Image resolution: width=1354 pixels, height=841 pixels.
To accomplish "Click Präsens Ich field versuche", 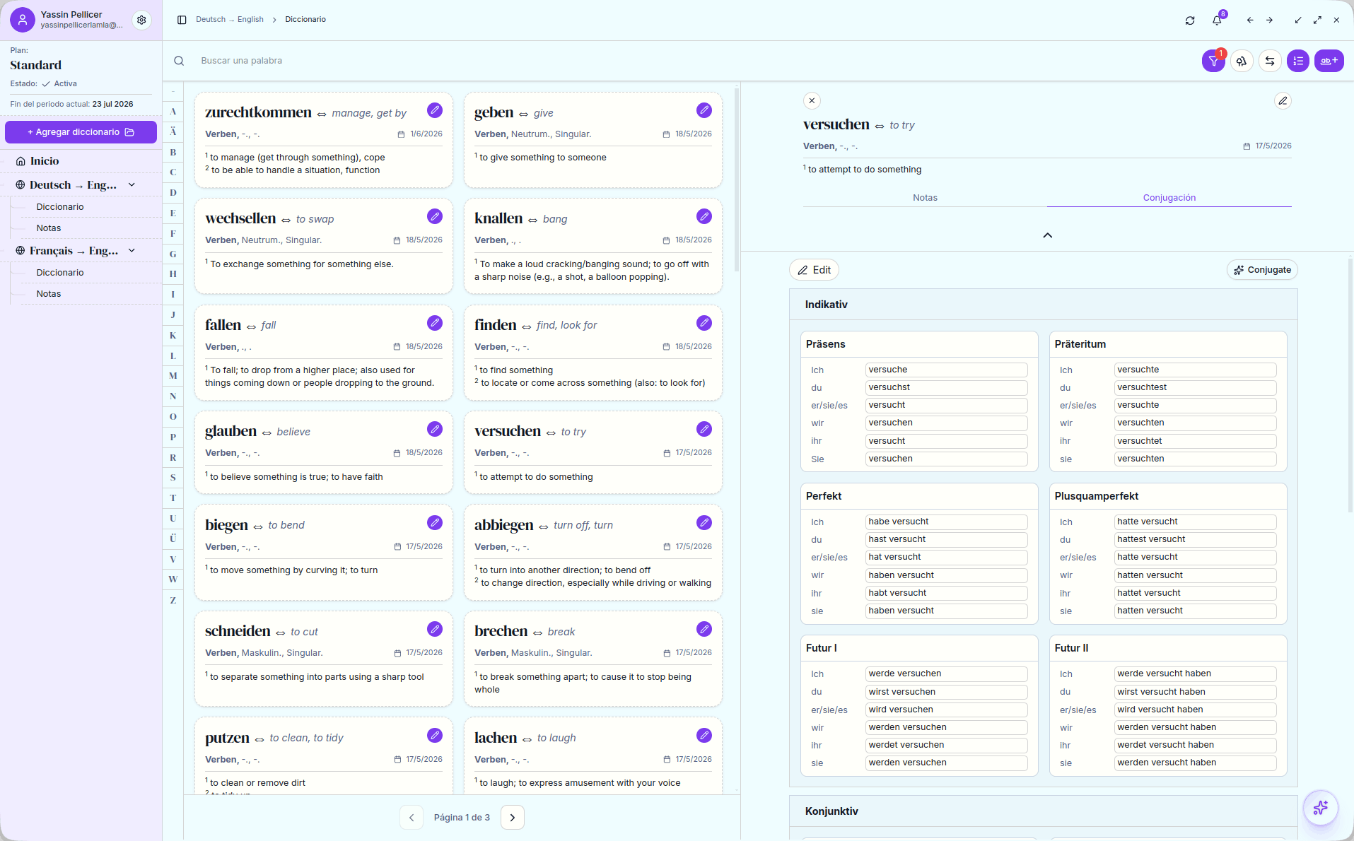I will coord(946,370).
